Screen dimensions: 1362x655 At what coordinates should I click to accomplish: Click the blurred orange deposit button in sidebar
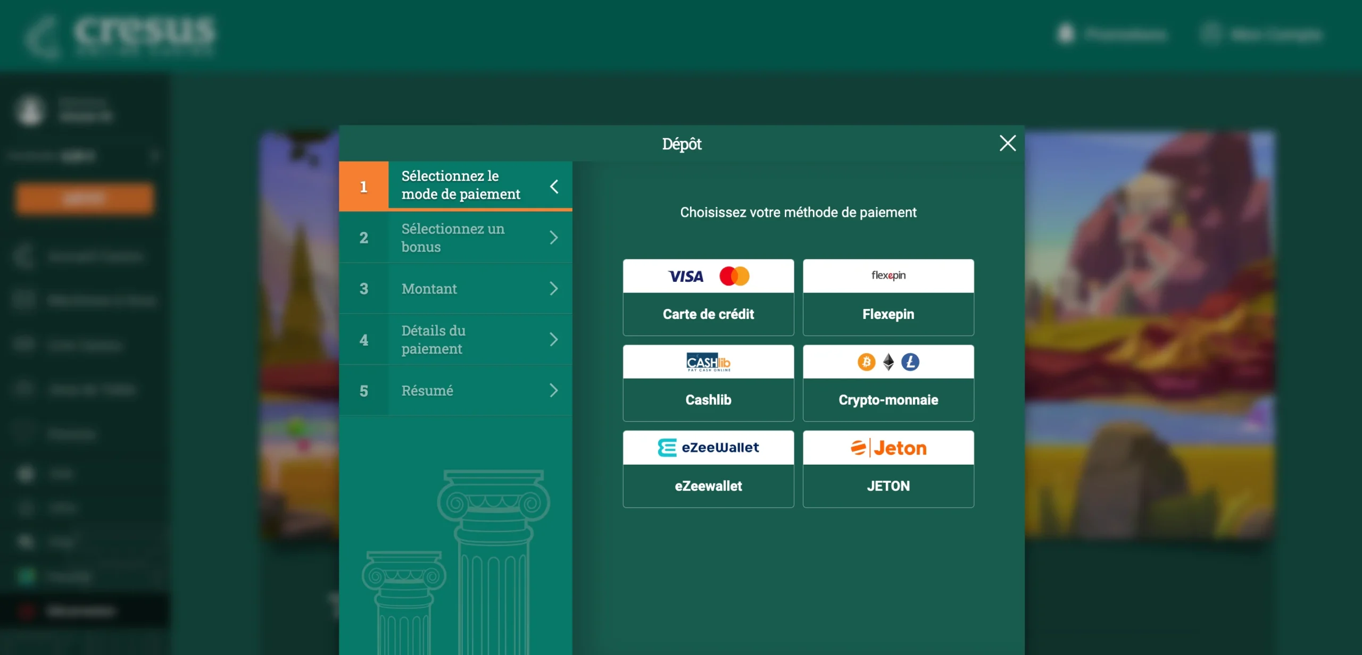[85, 199]
